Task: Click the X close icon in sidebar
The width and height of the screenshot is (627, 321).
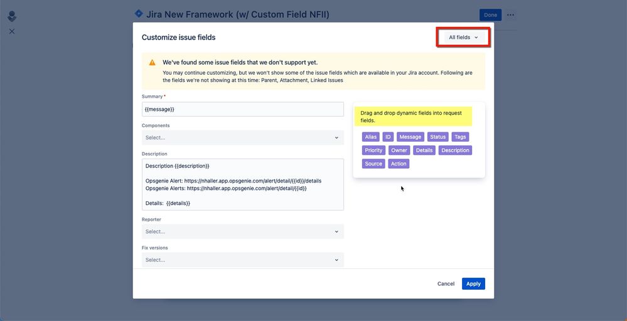Action: [12, 31]
